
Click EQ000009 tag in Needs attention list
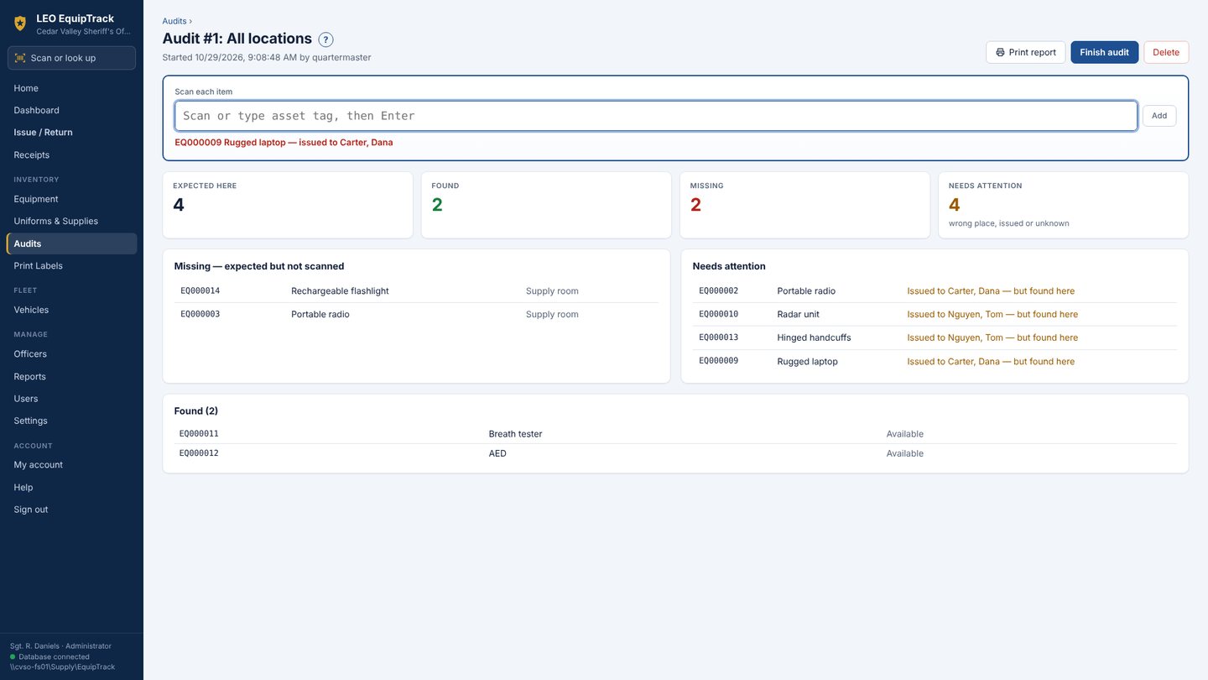(x=718, y=361)
